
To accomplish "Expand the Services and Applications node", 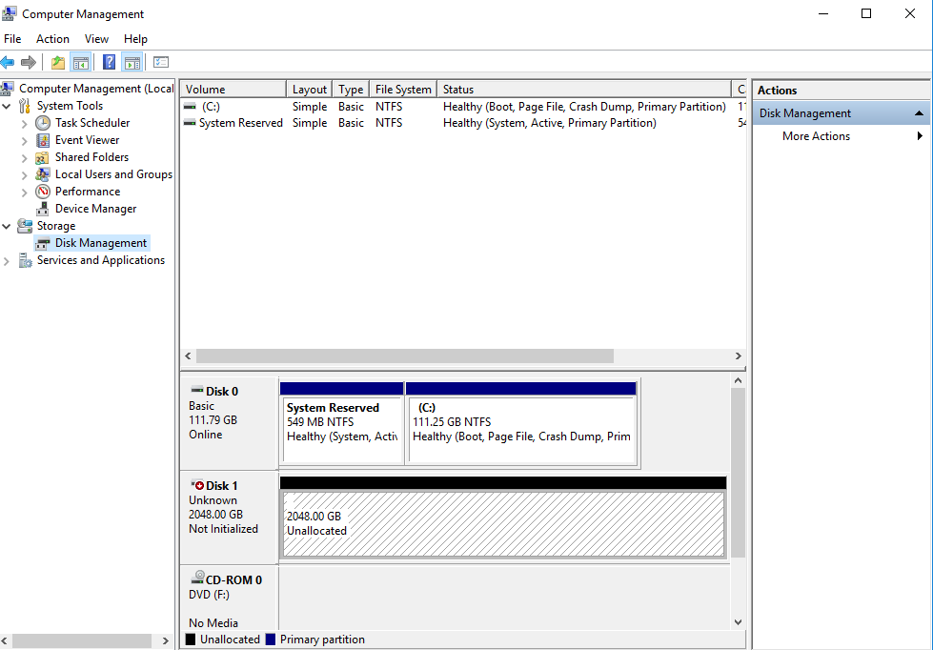I will [7, 261].
